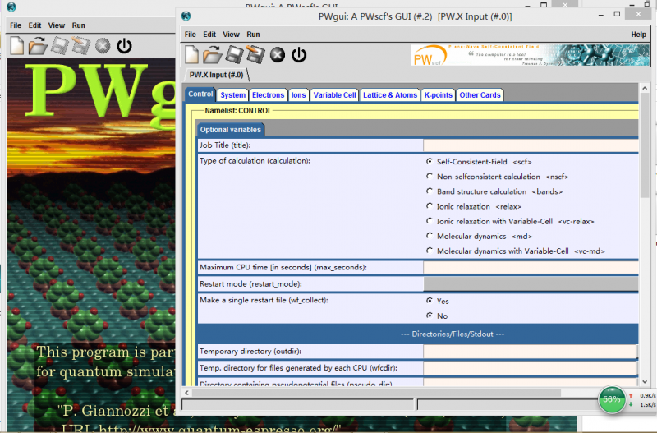Click the PWscf logo banner
Screen dimensions: 657x433
click(x=530, y=55)
